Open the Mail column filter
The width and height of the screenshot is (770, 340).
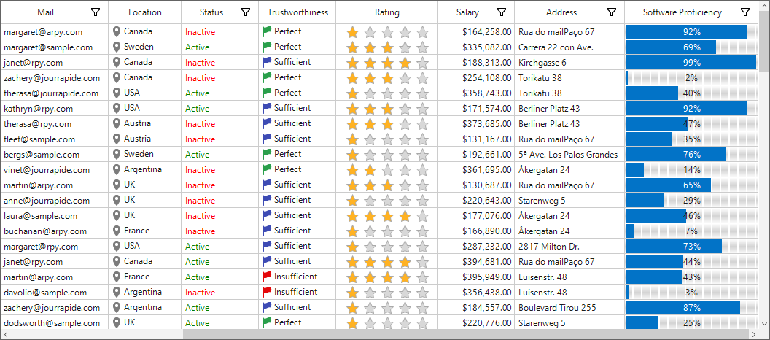point(96,12)
